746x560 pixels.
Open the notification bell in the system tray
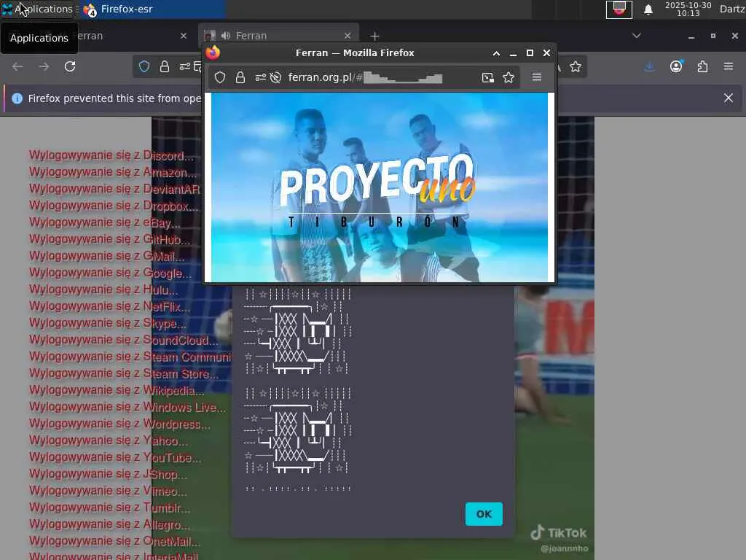click(648, 9)
